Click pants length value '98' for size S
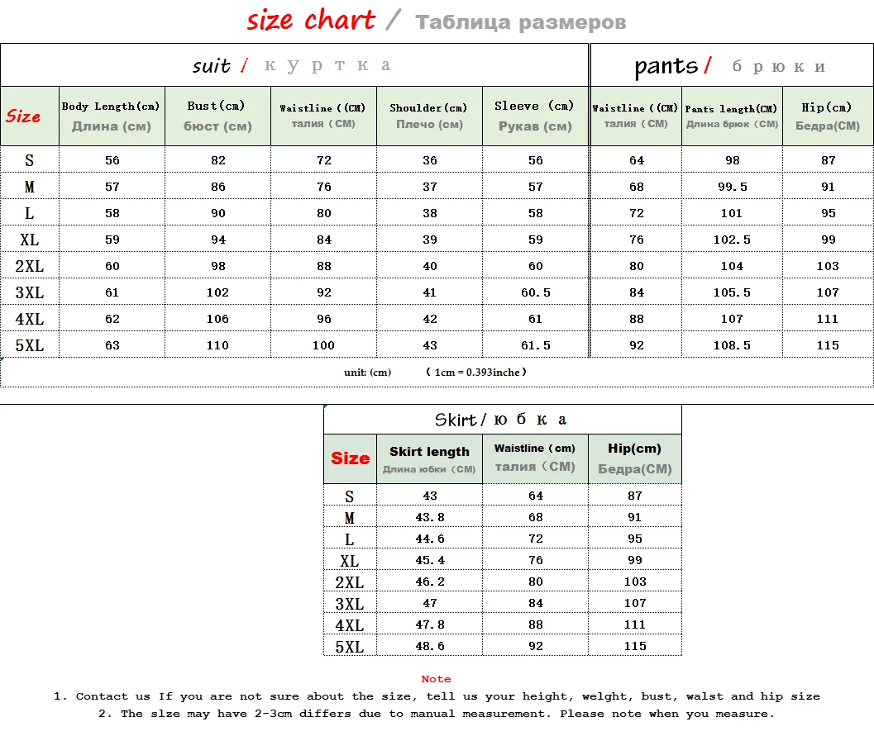Image resolution: width=874 pixels, height=736 pixels. click(x=733, y=160)
